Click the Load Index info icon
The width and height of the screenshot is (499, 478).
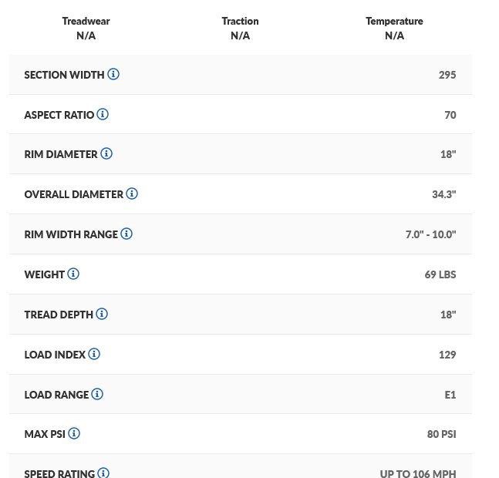click(x=94, y=354)
